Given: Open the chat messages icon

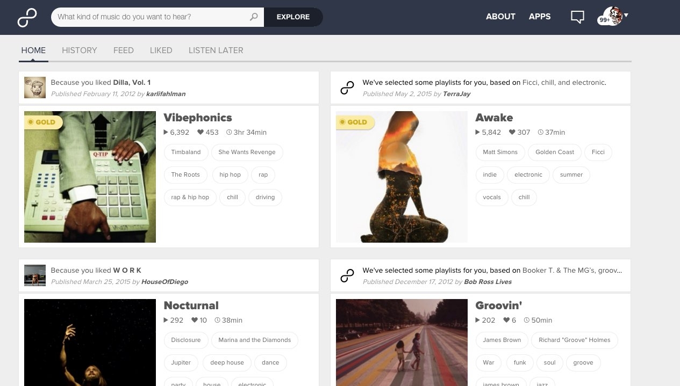Looking at the screenshot, I should [577, 17].
